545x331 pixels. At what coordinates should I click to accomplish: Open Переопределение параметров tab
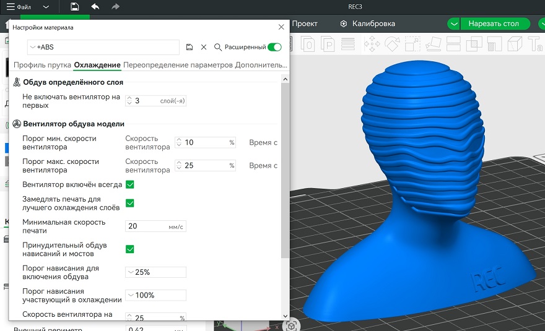(x=178, y=65)
